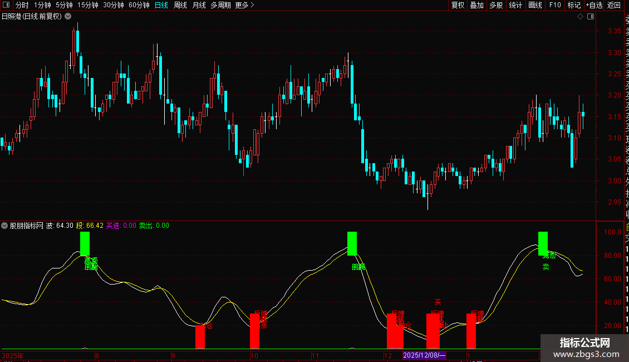Select the 日线 daily period
Image resolution: width=629 pixels, height=362 pixels.
coord(161,5)
